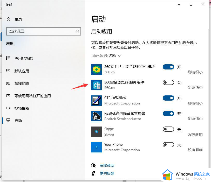The height and width of the screenshot is (182, 211).
Task: Click the 应用 category heading in sidebar
Action: [10, 43]
